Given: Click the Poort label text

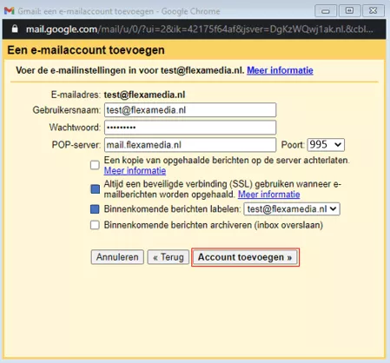Looking at the screenshot, I should (x=293, y=145).
